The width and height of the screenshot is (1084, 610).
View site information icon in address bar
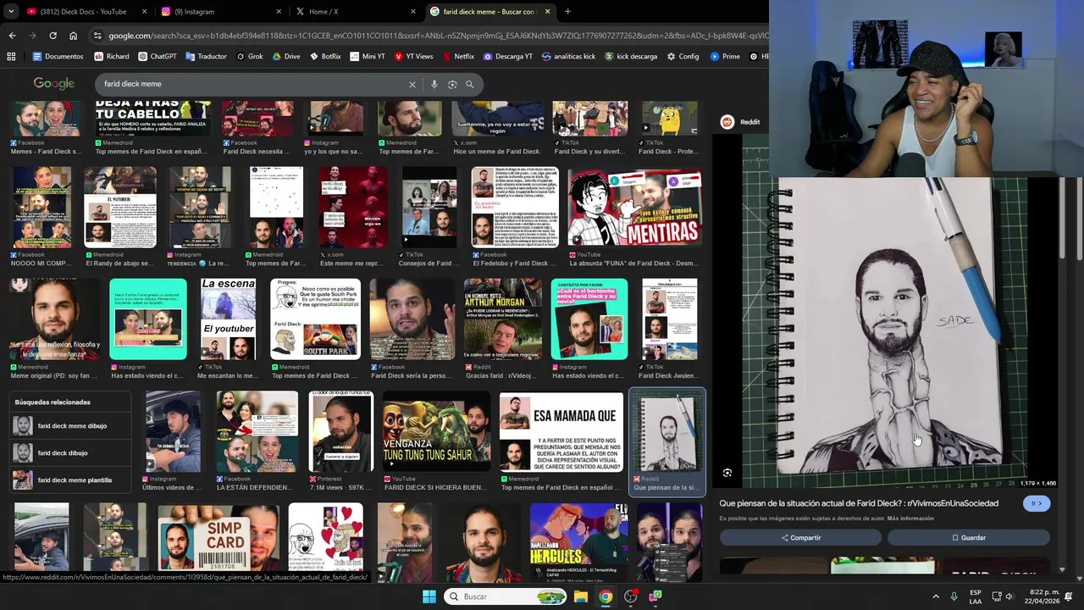98,36
